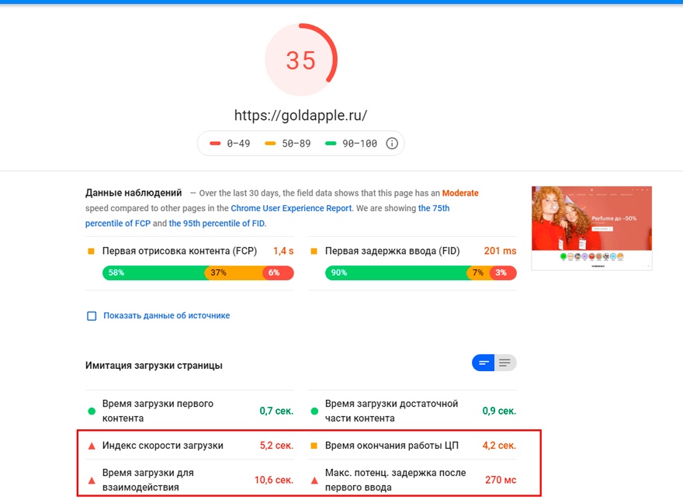Switch to the compact metrics view toggle
This screenshot has height=500, width=683.
pos(483,362)
